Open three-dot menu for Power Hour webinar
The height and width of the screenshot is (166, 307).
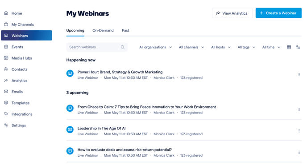pos(299,75)
